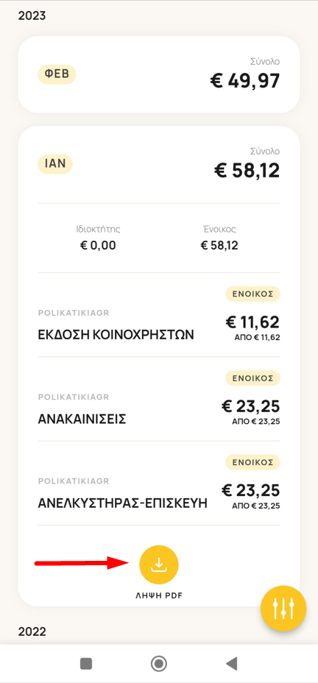This screenshot has width=318, height=683.
Task: Collapse the ΙΑΝ month card header
Action: pos(159,164)
